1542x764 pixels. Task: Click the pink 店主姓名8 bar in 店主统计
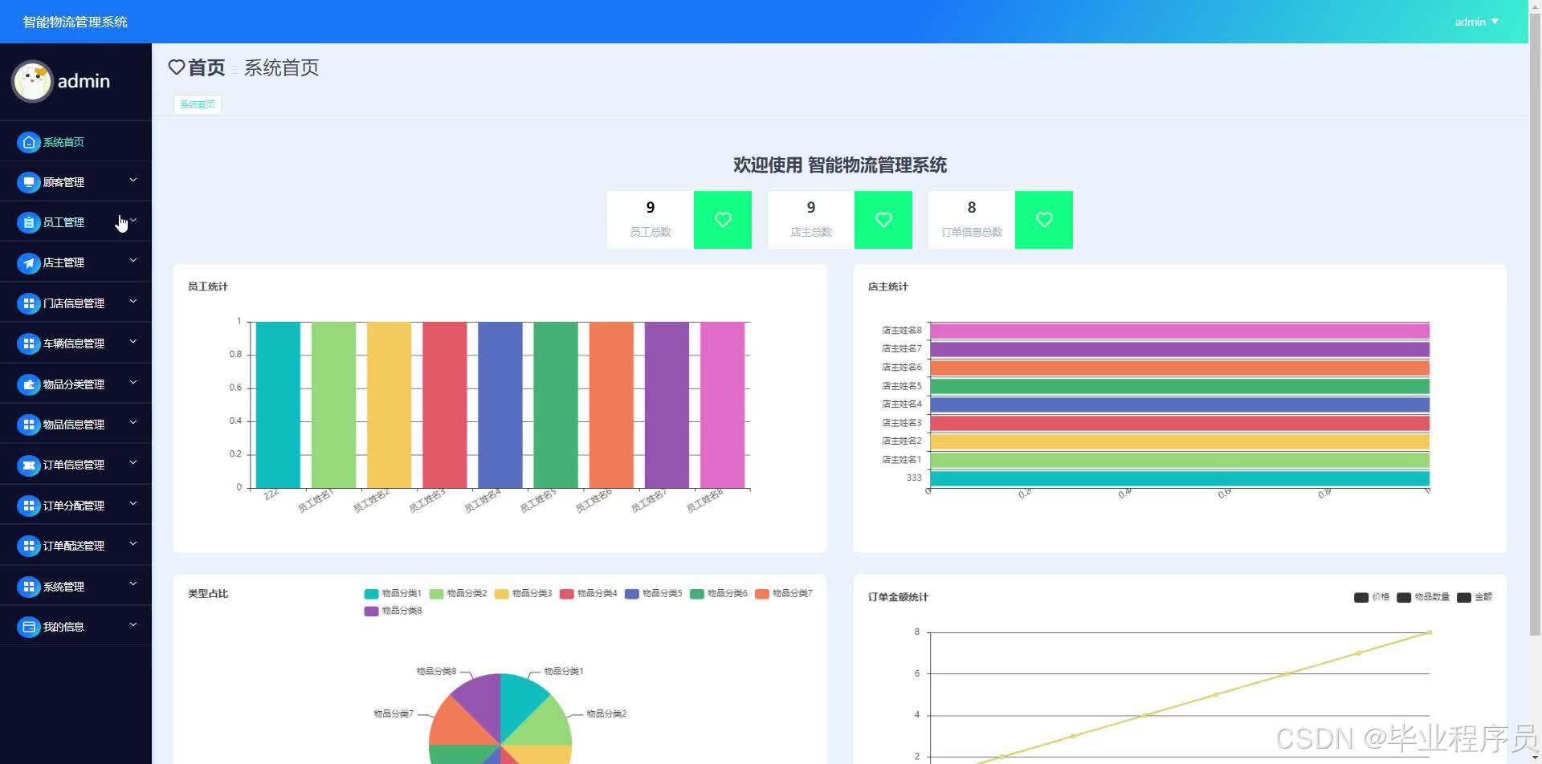pyautogui.click(x=1179, y=331)
